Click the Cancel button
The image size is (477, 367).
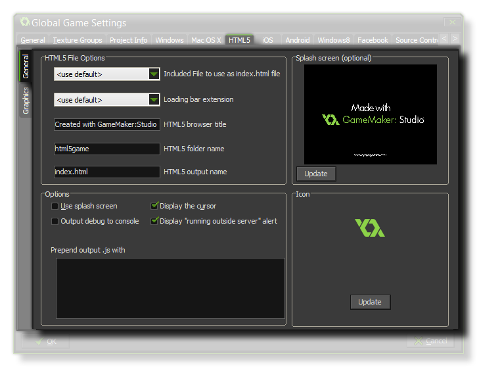pyautogui.click(x=430, y=341)
